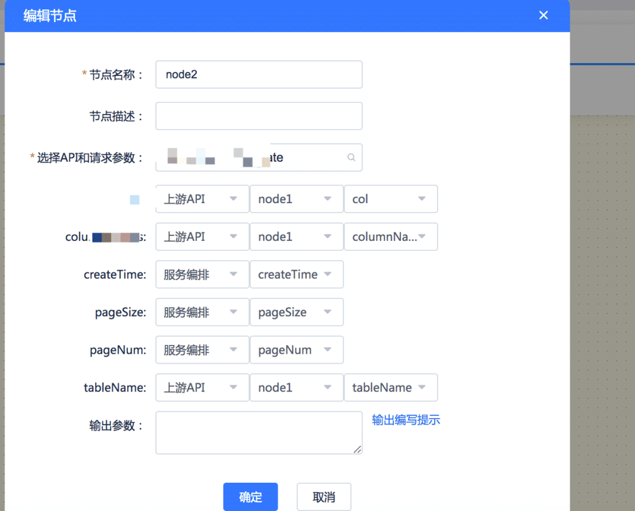Open the pageSize value dropdown
Screen dimensions: 635x511
pos(296,312)
